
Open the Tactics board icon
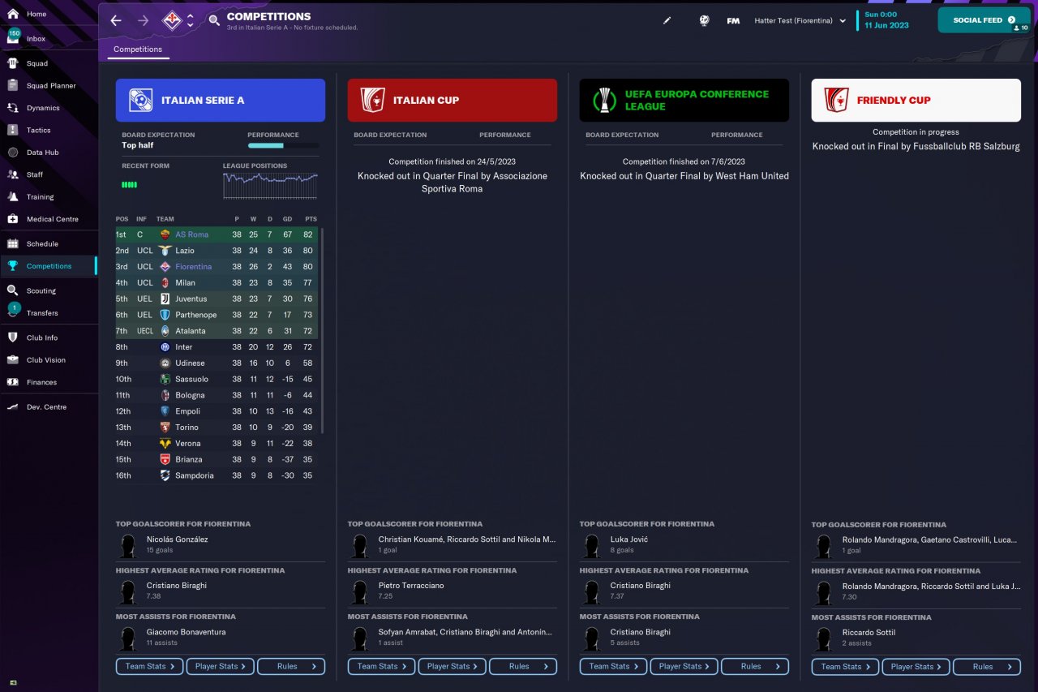click(13, 130)
